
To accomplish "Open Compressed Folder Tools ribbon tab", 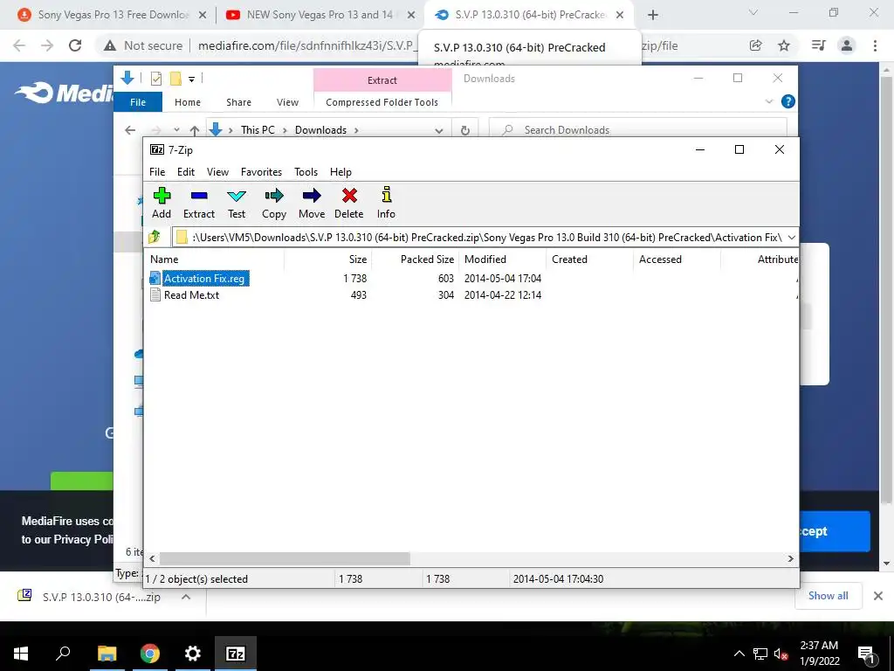I will (x=382, y=102).
